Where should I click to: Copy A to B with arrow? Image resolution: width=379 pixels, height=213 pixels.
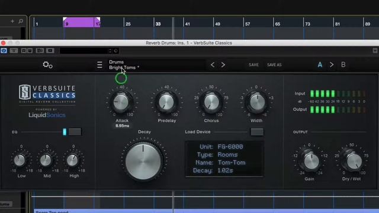(332, 64)
